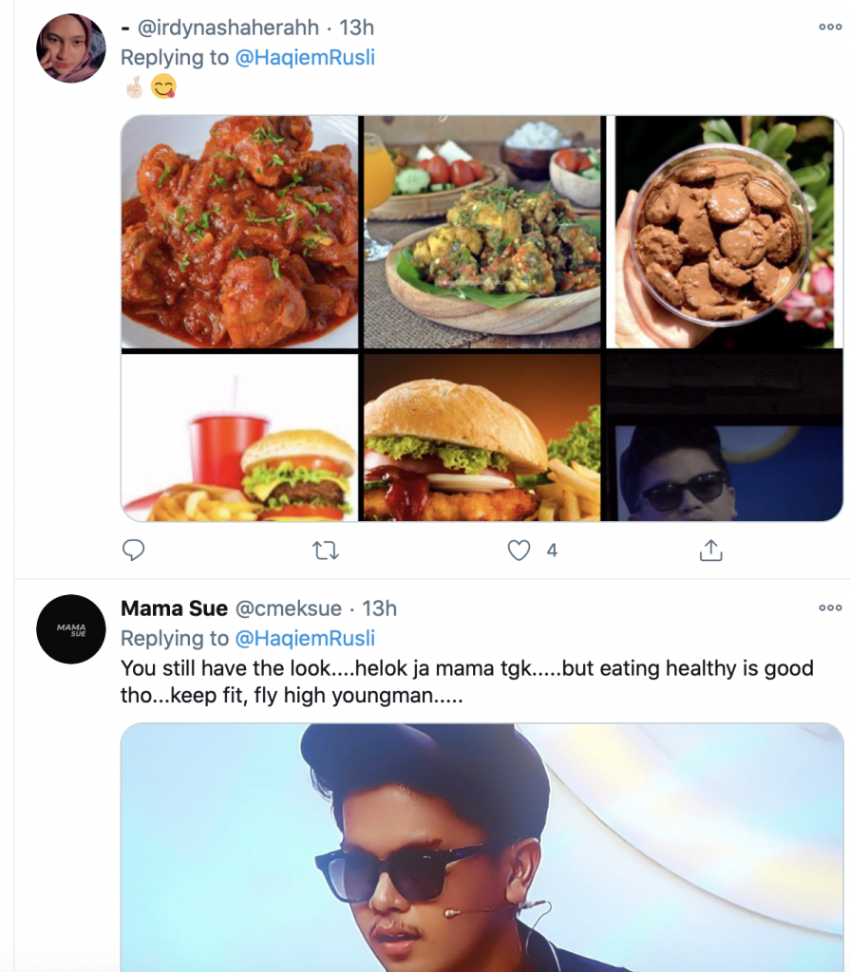View the crispy chicken burger photo

(x=482, y=438)
